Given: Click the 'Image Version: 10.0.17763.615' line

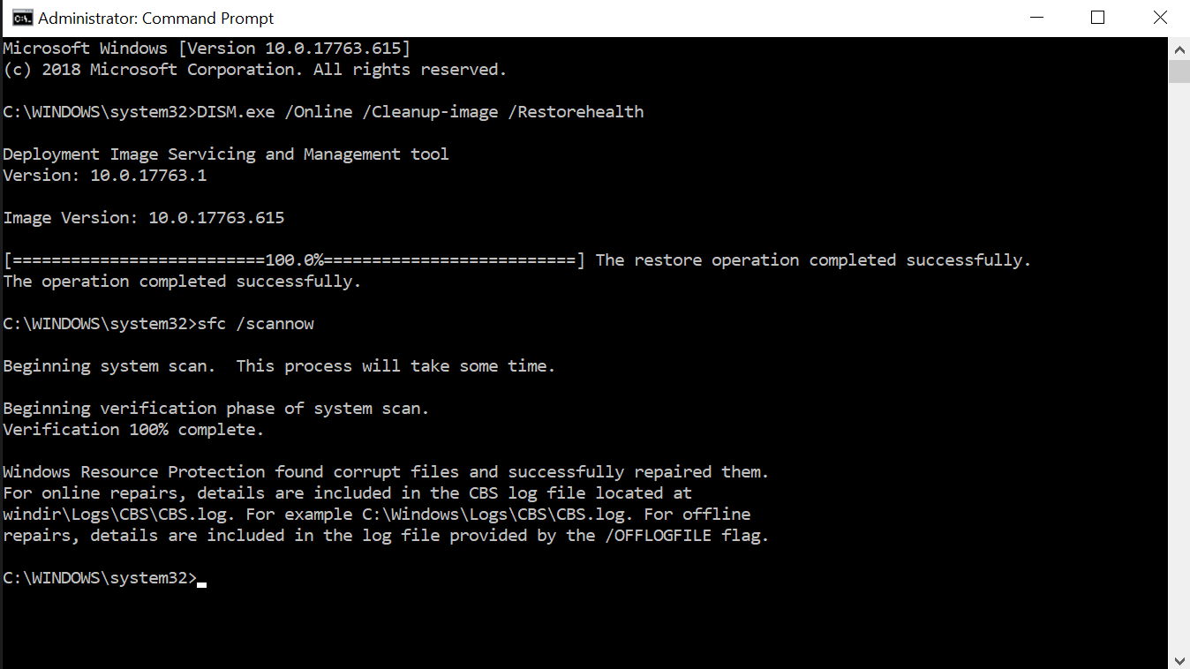Looking at the screenshot, I should point(144,218).
